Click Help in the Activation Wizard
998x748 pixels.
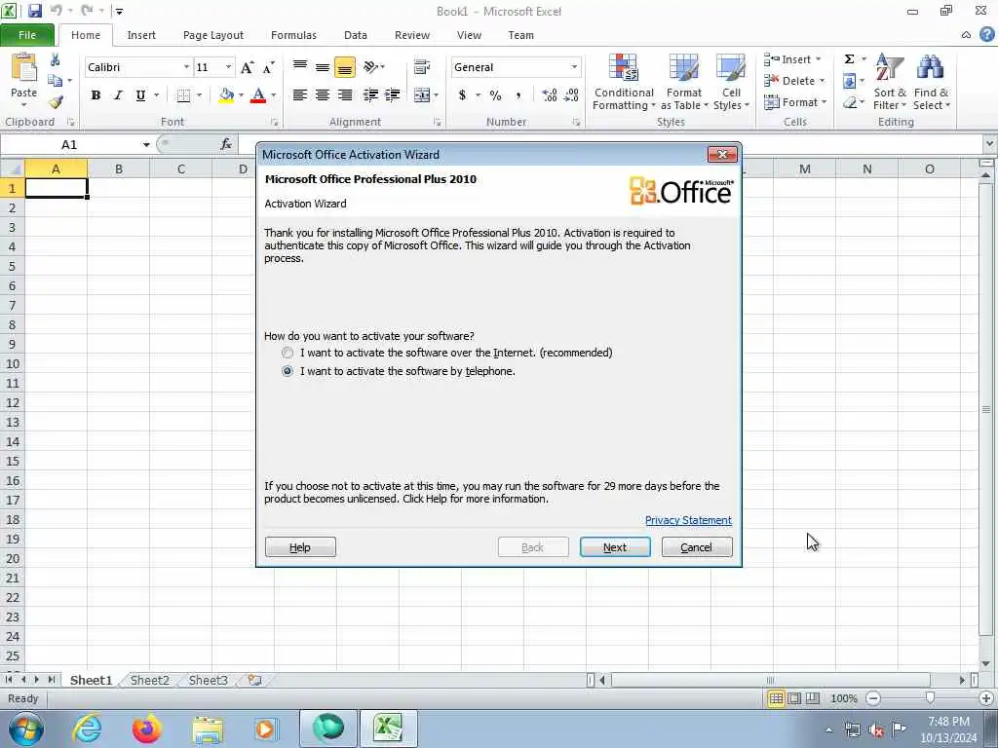300,547
